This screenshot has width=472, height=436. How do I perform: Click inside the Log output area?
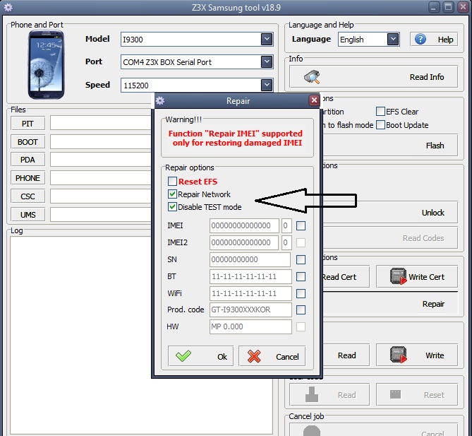tap(80, 335)
